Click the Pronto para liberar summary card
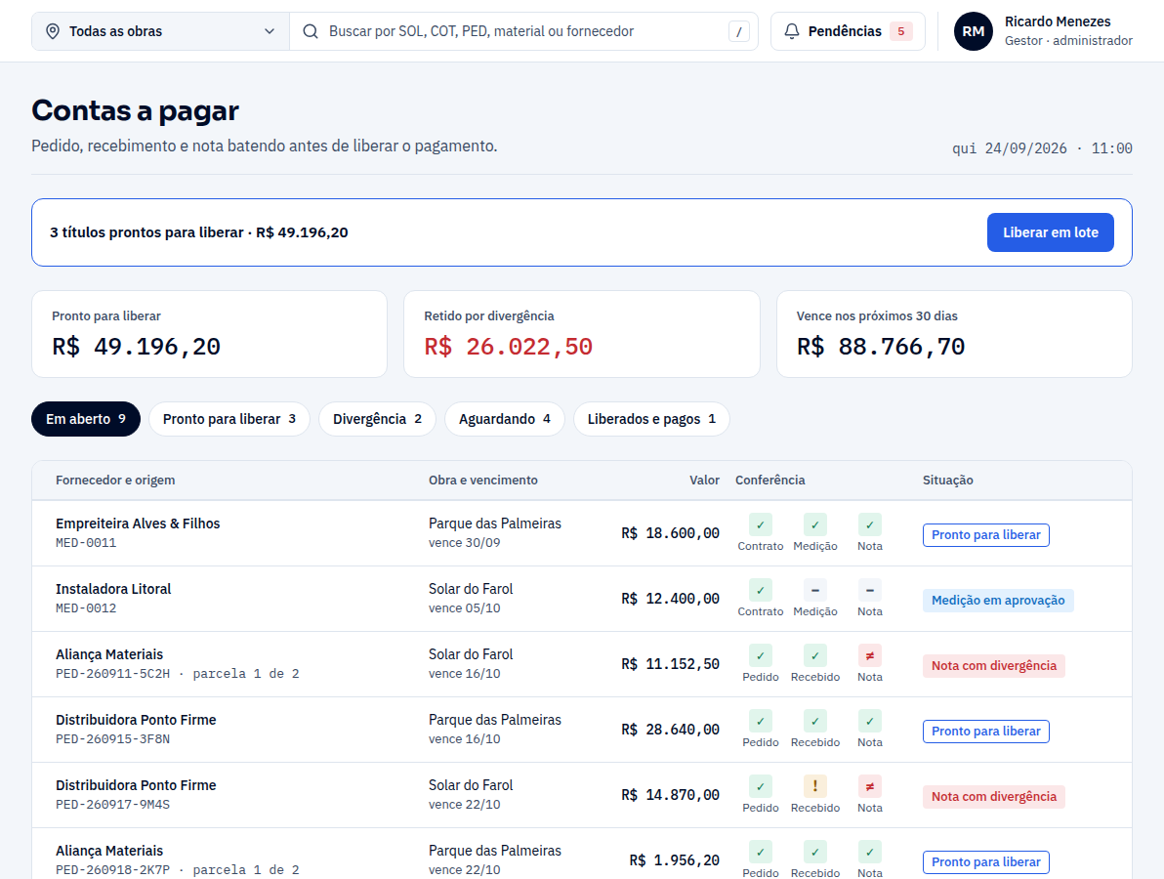 (209, 334)
